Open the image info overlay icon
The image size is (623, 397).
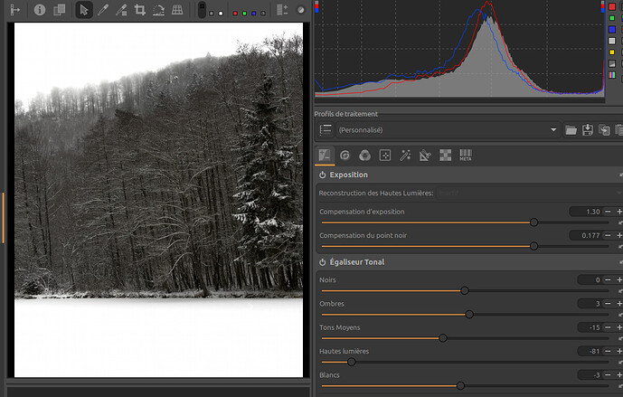(x=41, y=11)
